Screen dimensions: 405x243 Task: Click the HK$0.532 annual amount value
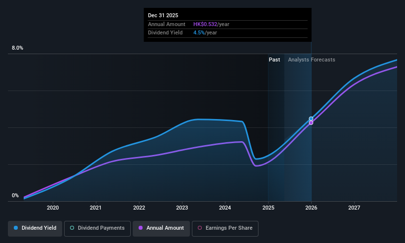point(205,24)
